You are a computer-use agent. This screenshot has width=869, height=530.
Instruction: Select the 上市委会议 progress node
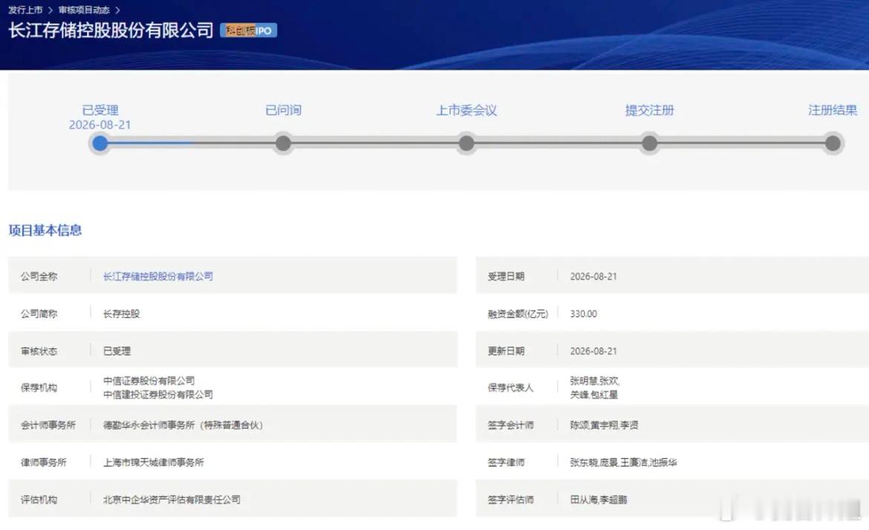point(466,143)
